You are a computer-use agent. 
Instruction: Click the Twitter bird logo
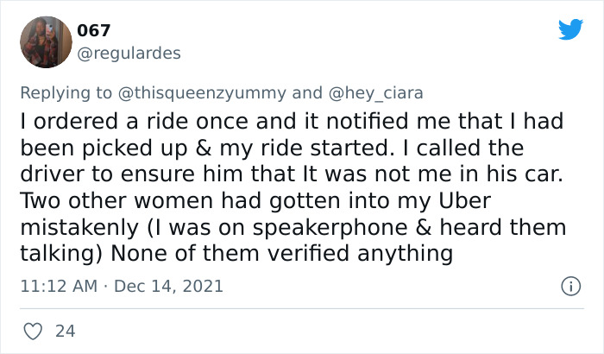570,30
